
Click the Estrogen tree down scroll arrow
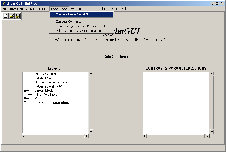(x=91, y=132)
